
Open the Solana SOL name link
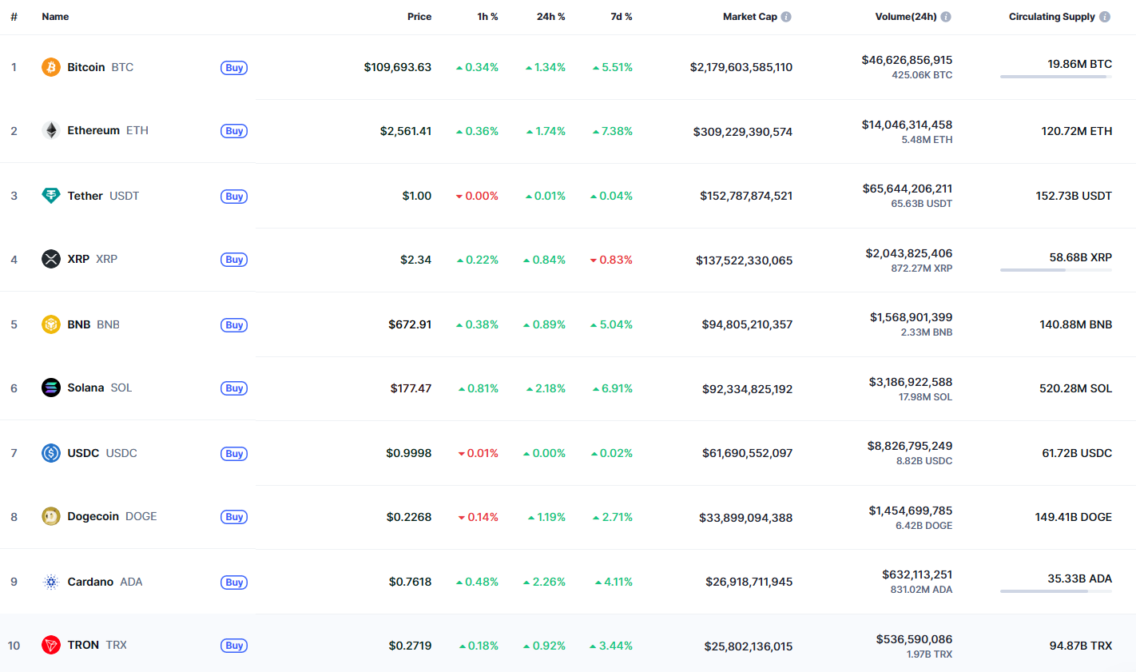point(100,388)
